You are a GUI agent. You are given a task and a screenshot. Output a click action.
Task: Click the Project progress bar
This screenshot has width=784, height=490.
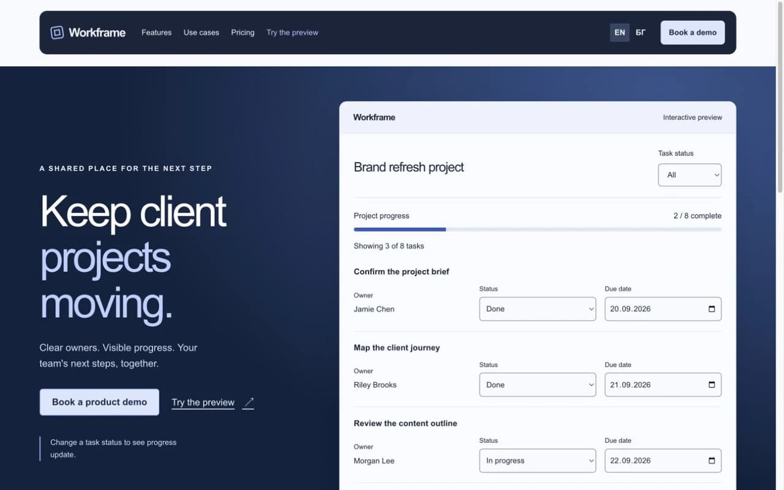coord(538,230)
